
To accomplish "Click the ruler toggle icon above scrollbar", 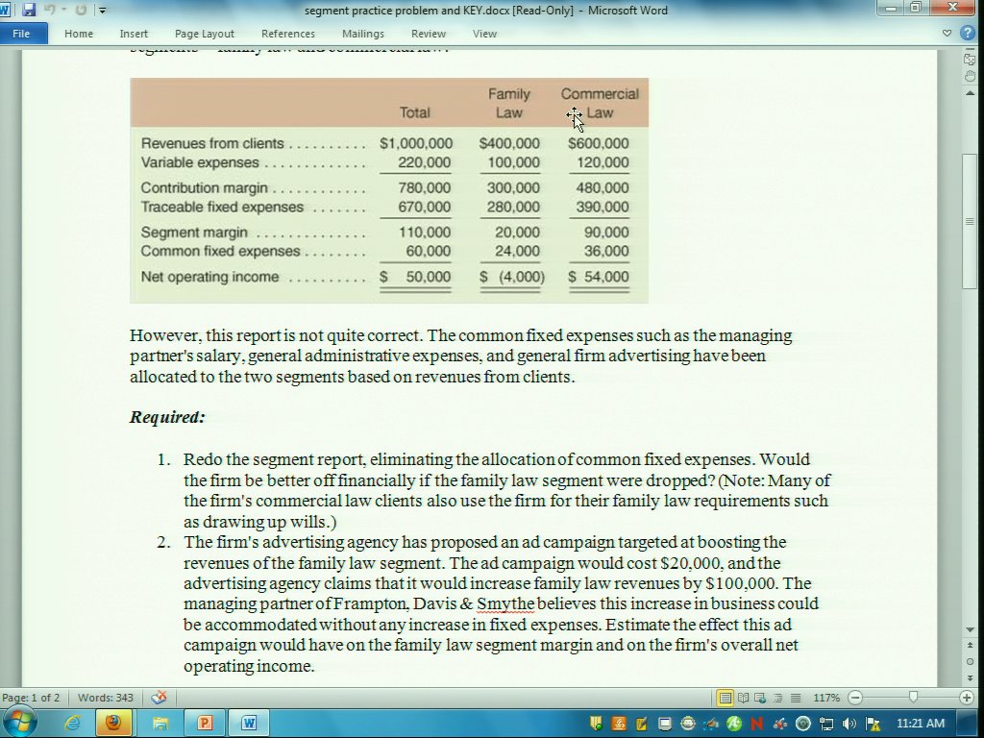I will pyautogui.click(x=970, y=60).
